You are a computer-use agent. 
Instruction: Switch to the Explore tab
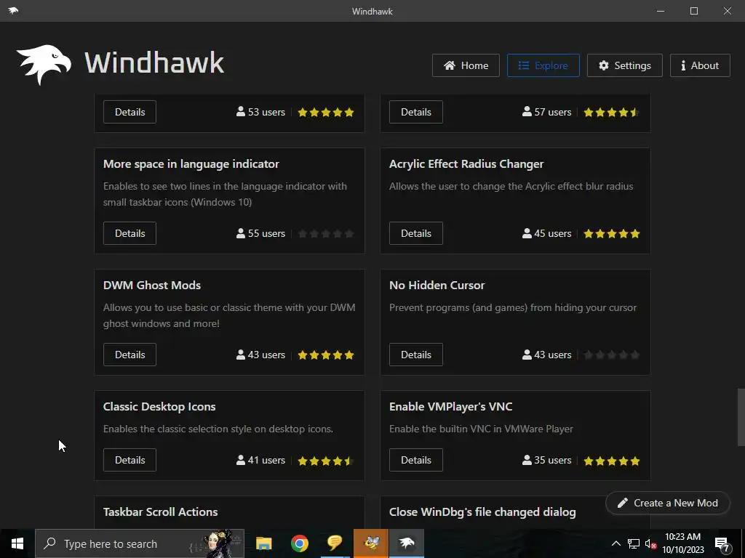[543, 65]
